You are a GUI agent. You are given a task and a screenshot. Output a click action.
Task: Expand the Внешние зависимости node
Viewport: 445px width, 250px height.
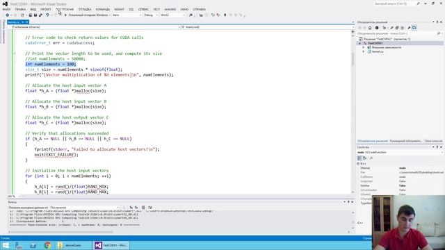pyautogui.click(x=364, y=47)
